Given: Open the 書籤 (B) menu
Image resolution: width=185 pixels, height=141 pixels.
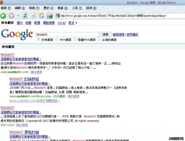Looking at the screenshot, I should [63, 8].
